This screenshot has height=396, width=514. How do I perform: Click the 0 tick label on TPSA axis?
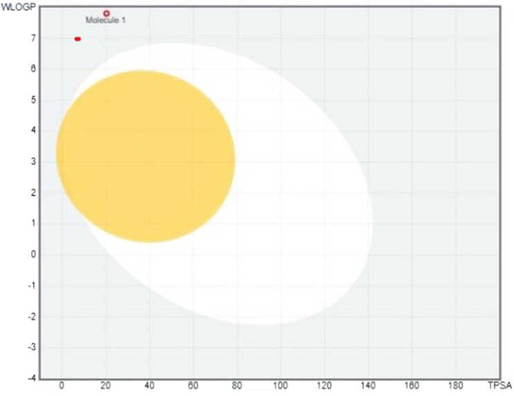[x=62, y=385]
